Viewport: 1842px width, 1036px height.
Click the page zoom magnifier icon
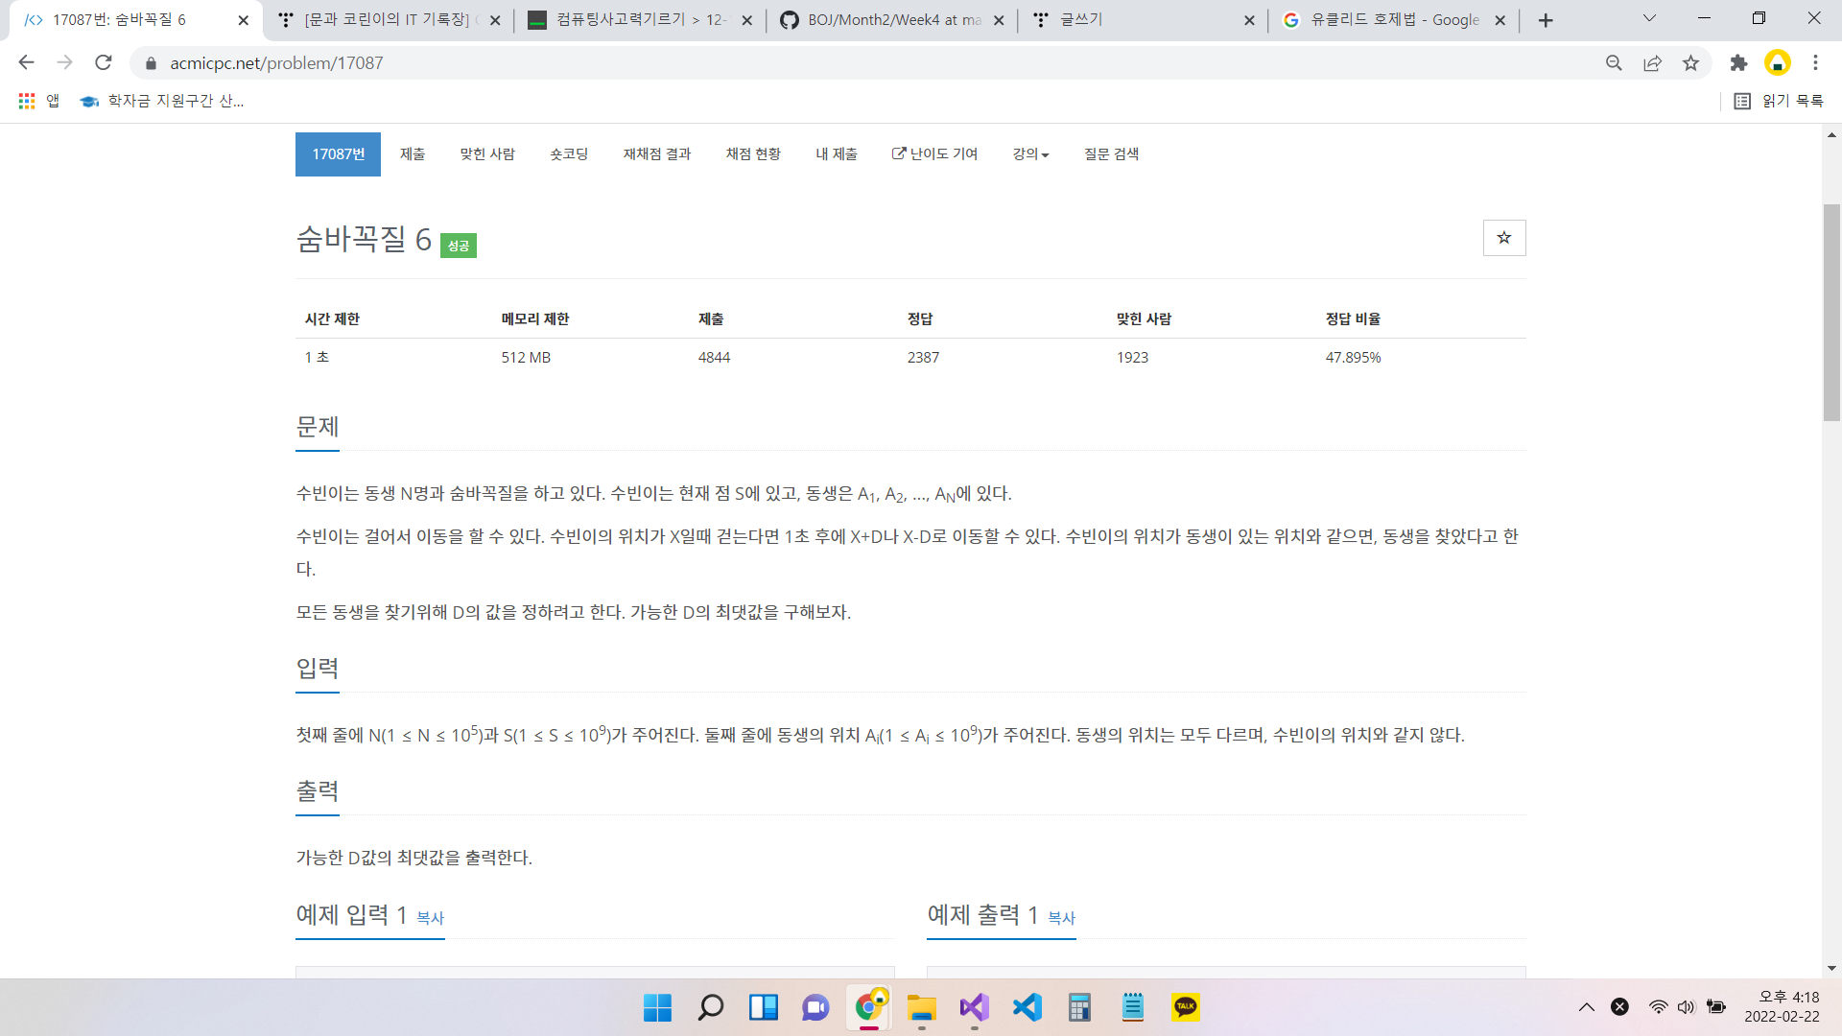[x=1614, y=63]
